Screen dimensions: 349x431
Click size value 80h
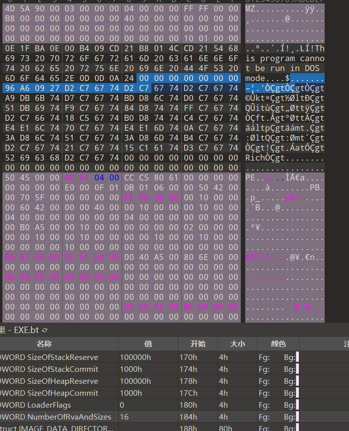coord(225,428)
